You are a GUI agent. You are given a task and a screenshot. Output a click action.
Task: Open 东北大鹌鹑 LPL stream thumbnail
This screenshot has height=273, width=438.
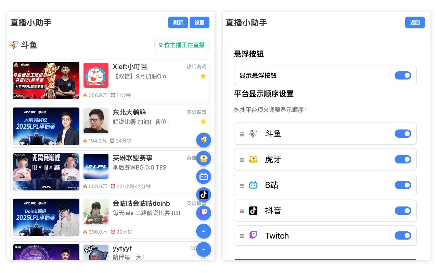[x=46, y=126]
